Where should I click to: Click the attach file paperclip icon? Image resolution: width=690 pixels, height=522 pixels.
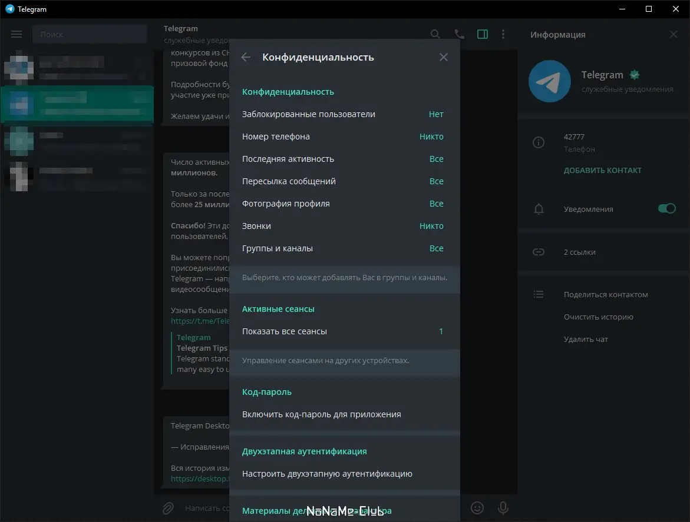coord(168,507)
